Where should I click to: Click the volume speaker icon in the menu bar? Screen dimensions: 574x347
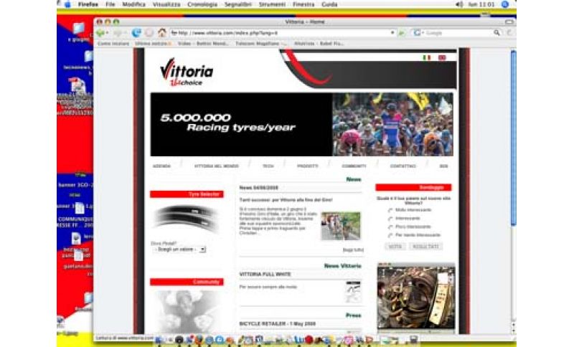point(459,4)
